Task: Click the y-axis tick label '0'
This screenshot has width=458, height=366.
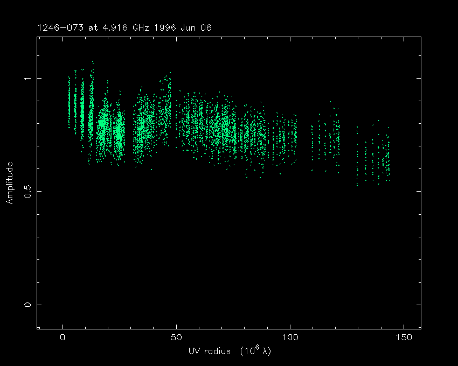Action: click(27, 305)
